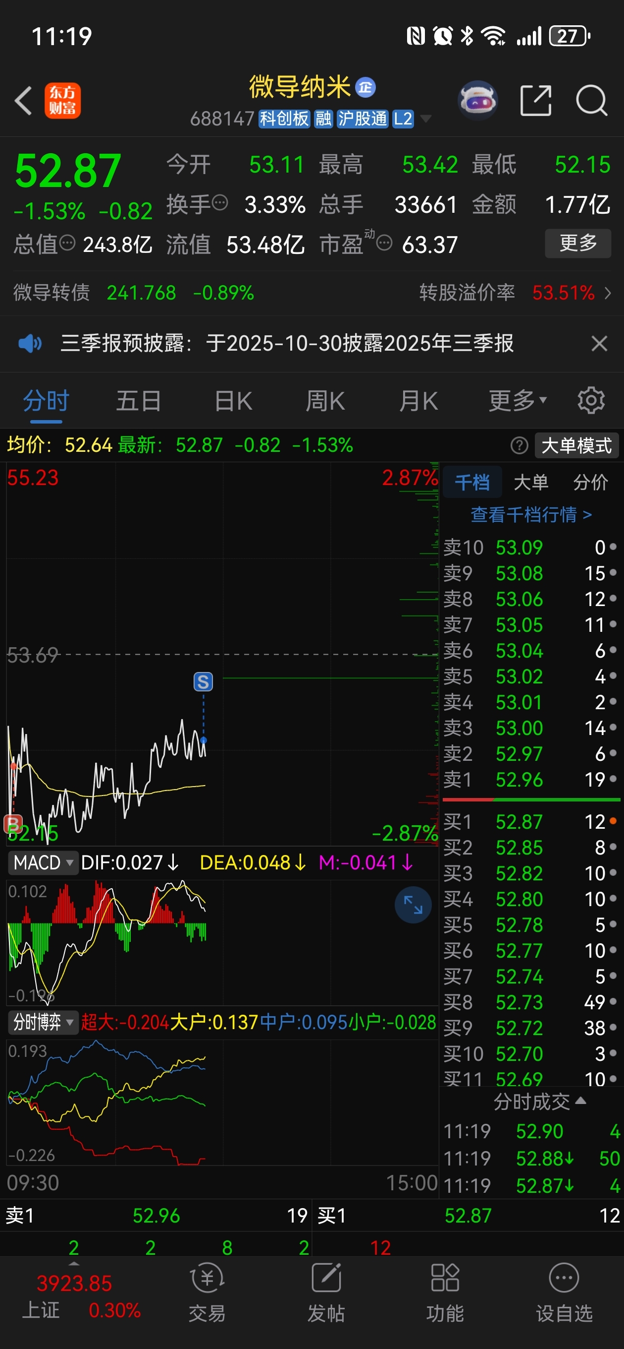Viewport: 624px width, 1349px height.
Task: Open the 功能 functions icon
Action: point(445,1292)
